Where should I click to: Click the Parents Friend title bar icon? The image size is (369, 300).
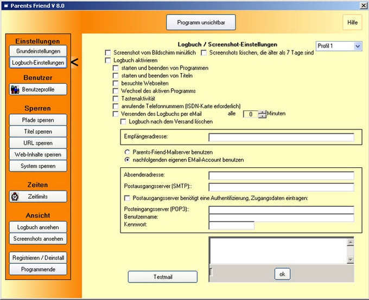coord(7,5)
